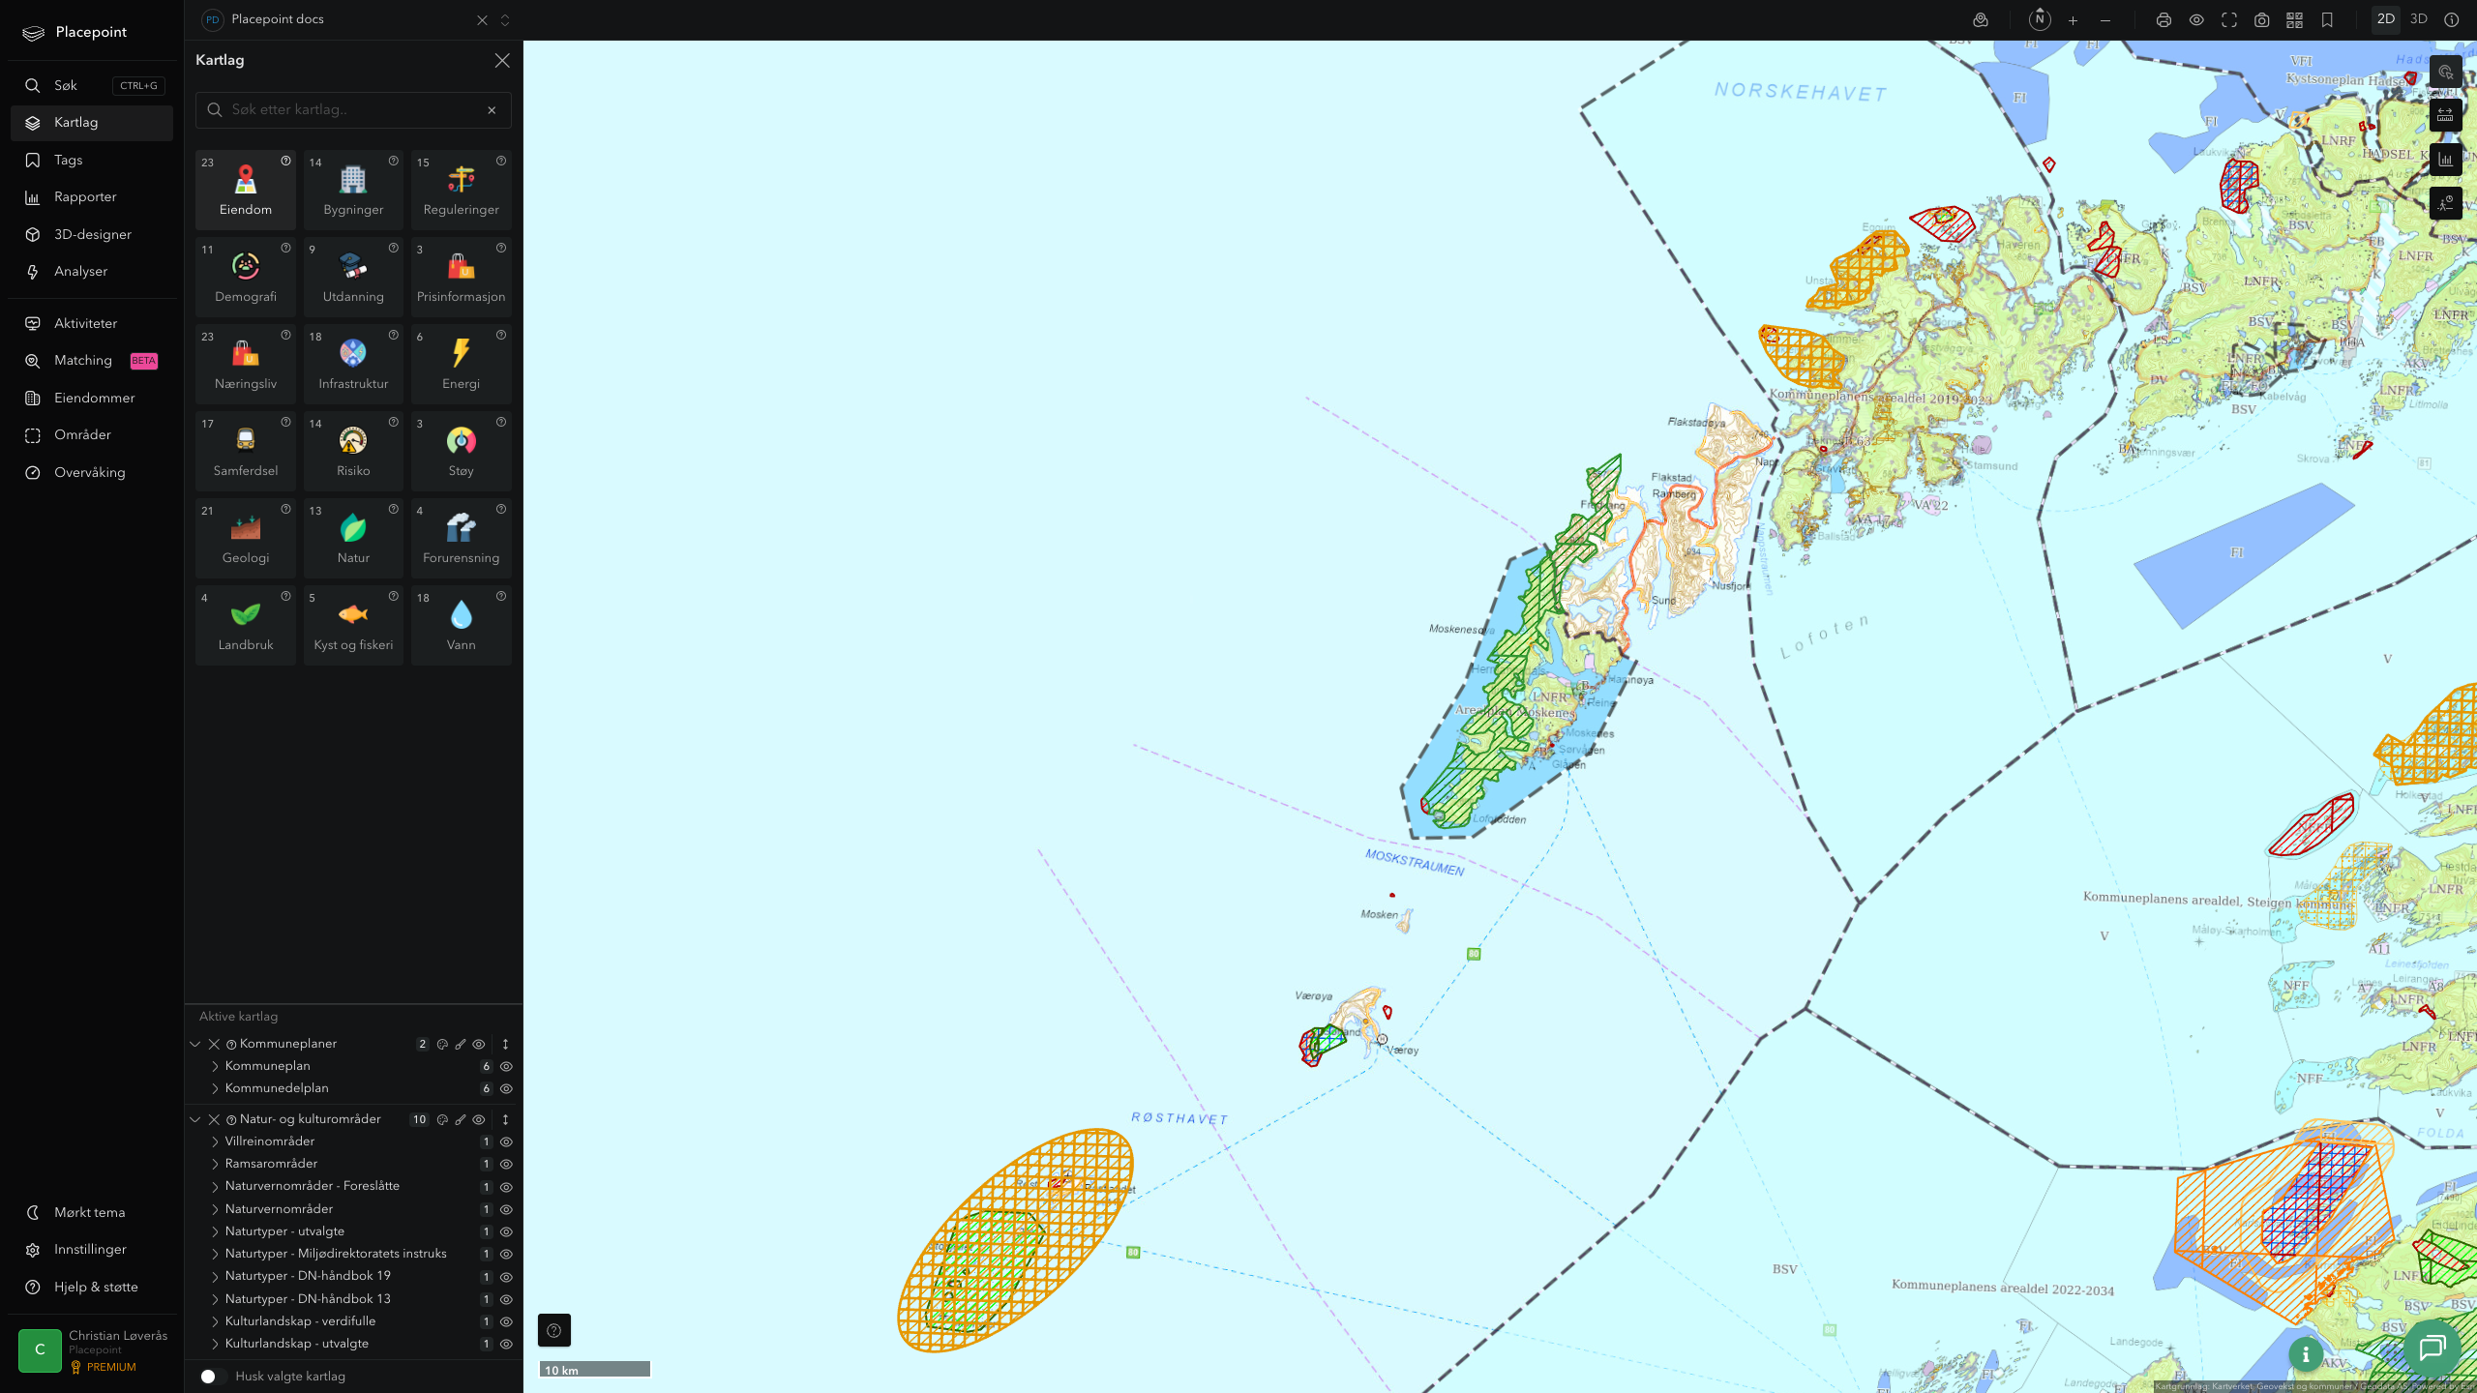Image resolution: width=2477 pixels, height=1393 pixels.
Task: Open the Samferdsel layer category
Action: pos(246,451)
